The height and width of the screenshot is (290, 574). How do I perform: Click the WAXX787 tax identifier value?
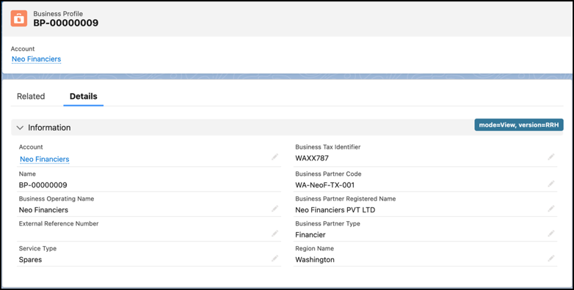[312, 158]
